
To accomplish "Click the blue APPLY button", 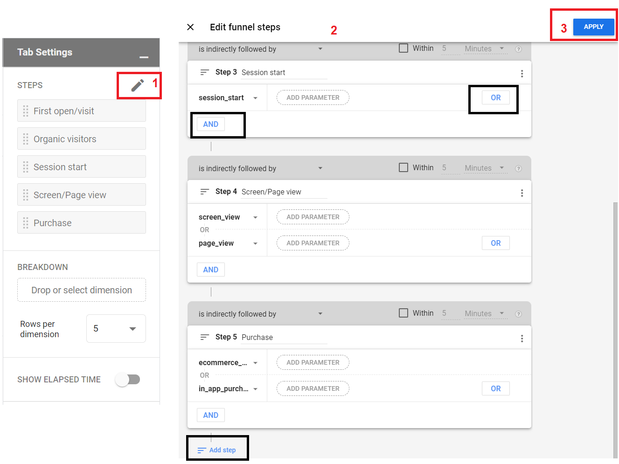I will pos(593,27).
